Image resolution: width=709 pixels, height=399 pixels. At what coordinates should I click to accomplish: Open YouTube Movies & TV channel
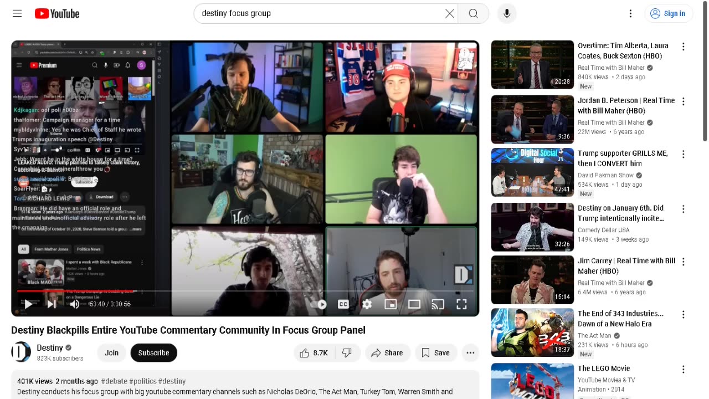[607, 380]
